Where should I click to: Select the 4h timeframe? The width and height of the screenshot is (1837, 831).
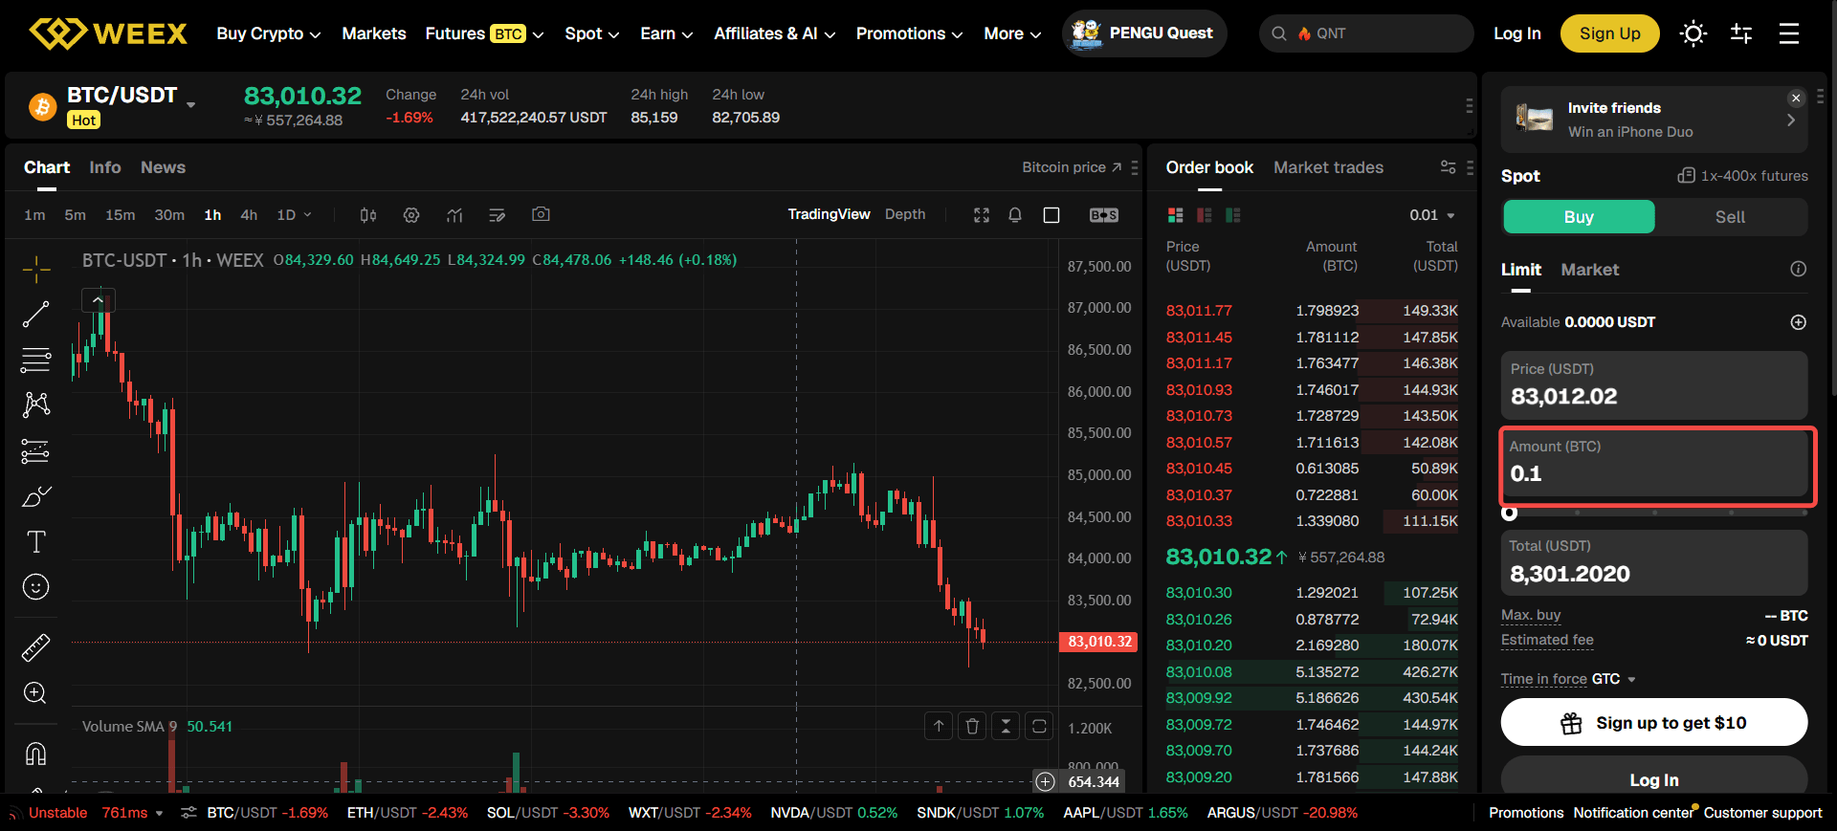(x=249, y=215)
